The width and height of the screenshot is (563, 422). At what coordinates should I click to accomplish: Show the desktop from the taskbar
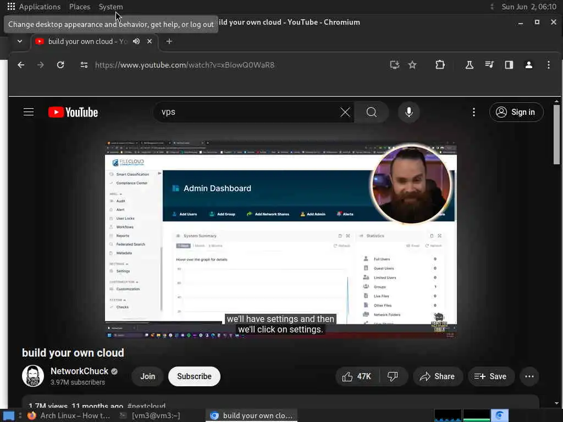(x=9, y=415)
